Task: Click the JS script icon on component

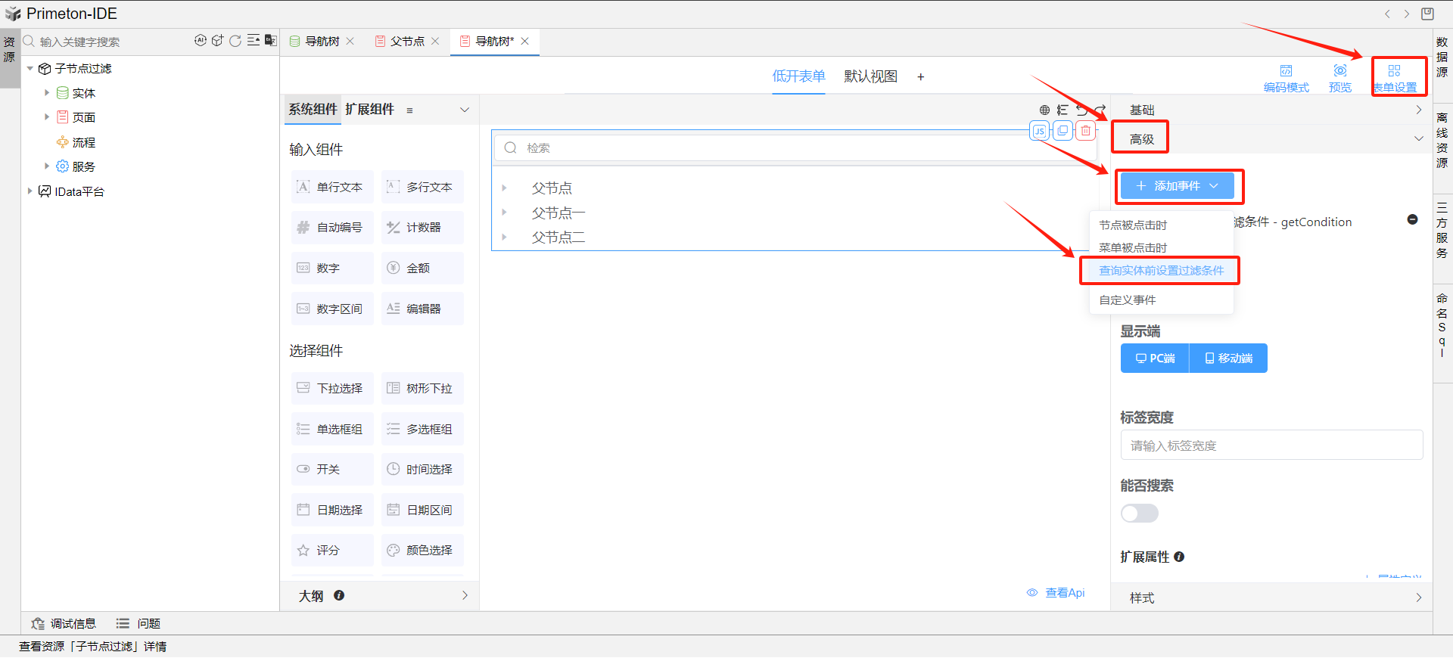Action: [1040, 131]
